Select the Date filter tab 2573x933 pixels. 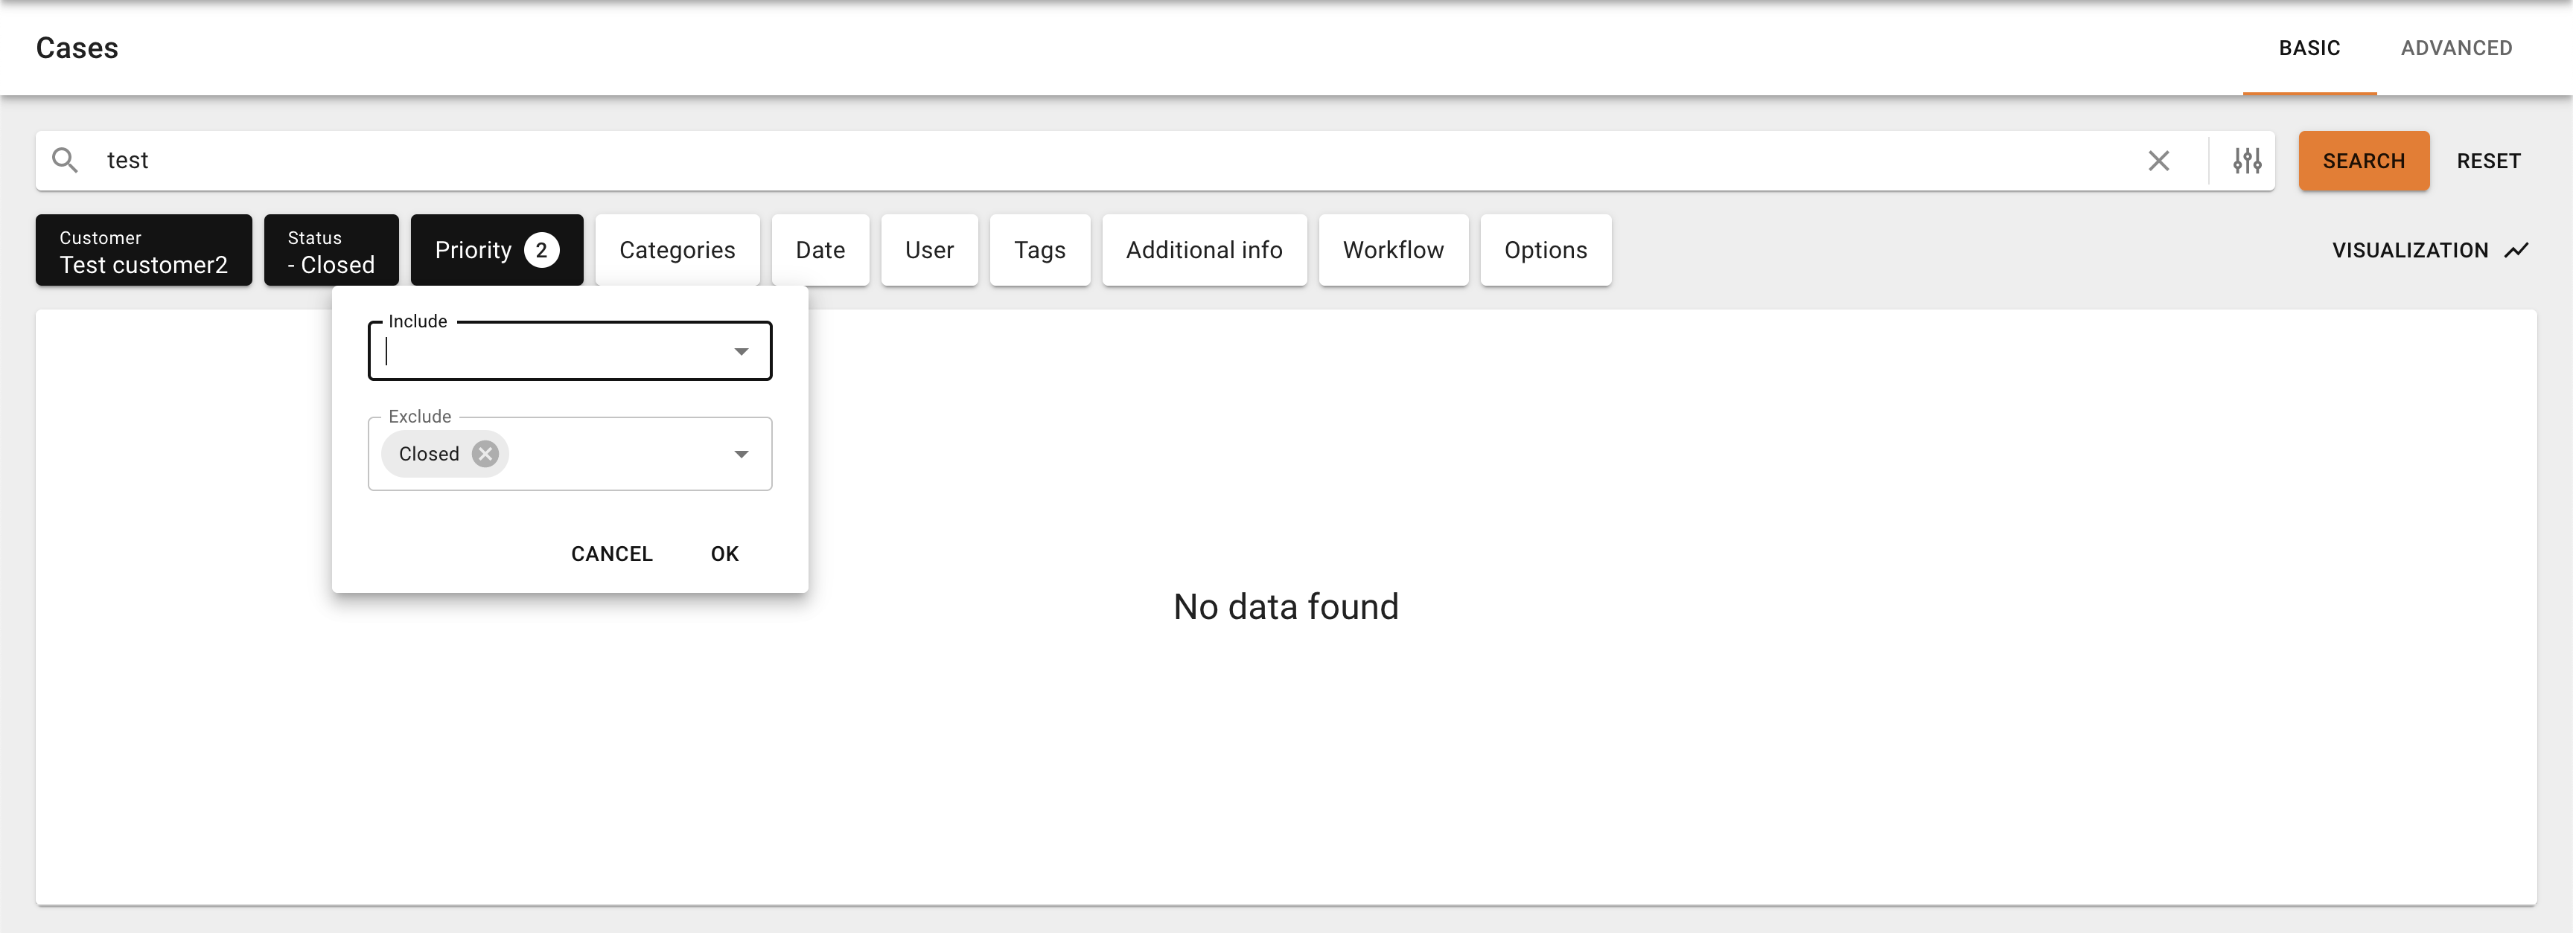coord(819,249)
